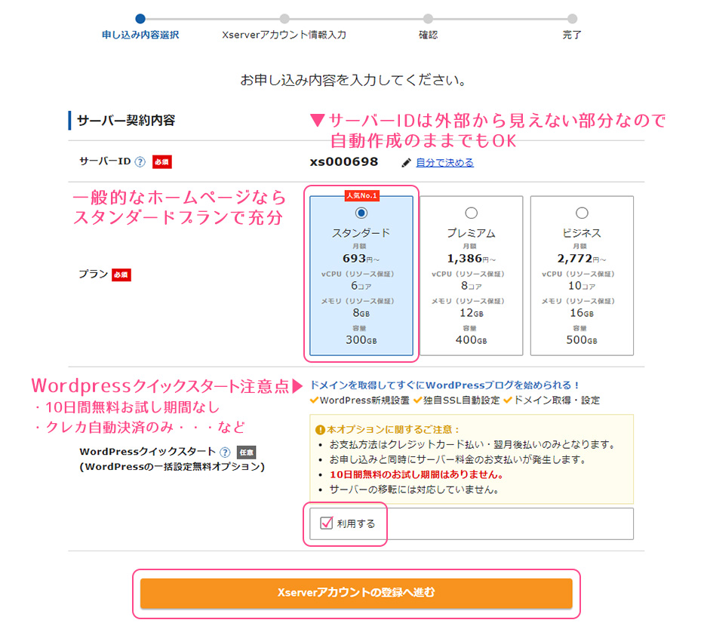707x626 pixels.
Task: Click the 400GB capacity value
Action: point(471,340)
